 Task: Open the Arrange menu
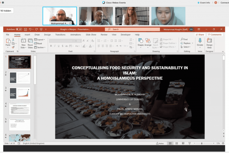click(x=148, y=42)
